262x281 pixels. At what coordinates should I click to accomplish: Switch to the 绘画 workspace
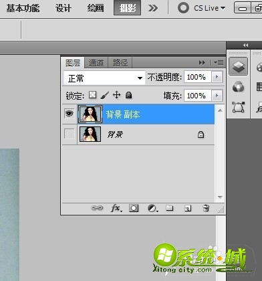[96, 8]
